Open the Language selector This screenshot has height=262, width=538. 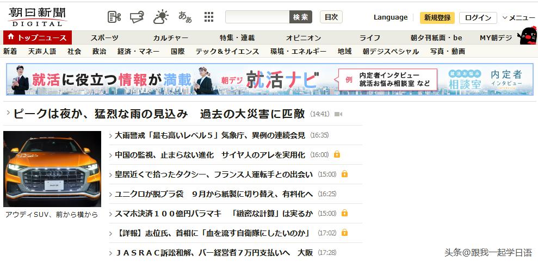[x=391, y=17]
